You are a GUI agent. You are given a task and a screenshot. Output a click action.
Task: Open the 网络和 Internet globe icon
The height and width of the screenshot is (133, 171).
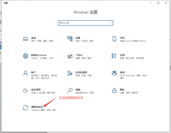[x=26, y=56]
